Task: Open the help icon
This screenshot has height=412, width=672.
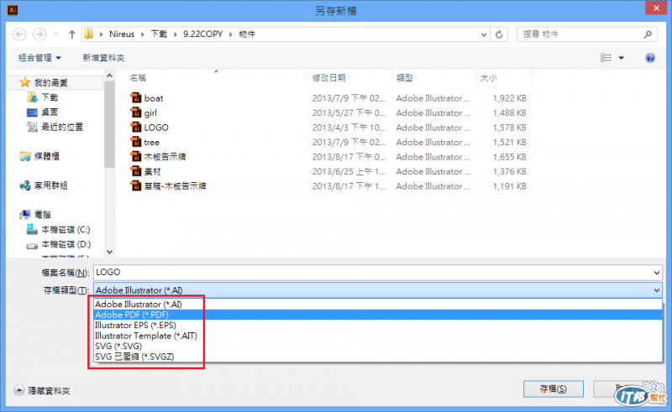Action: coord(650,58)
